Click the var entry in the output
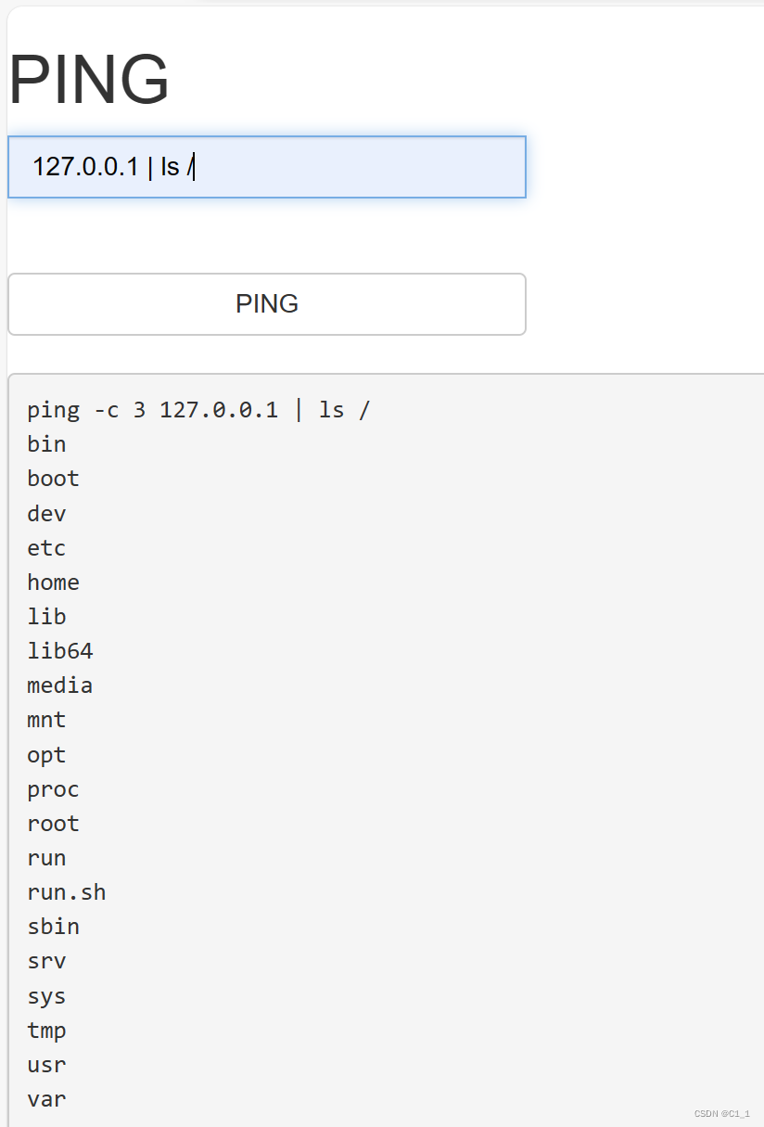 45,1098
